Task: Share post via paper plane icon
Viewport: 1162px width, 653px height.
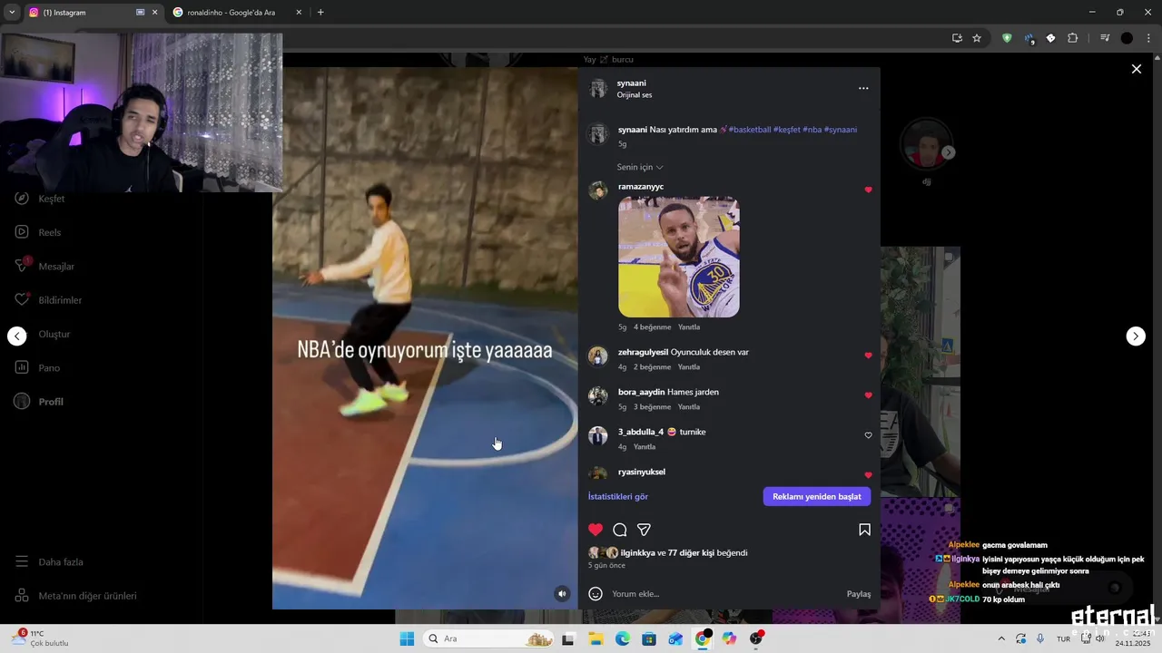Action: tap(644, 530)
